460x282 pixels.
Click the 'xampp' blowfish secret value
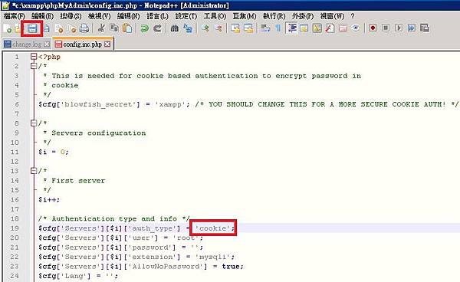click(x=170, y=104)
